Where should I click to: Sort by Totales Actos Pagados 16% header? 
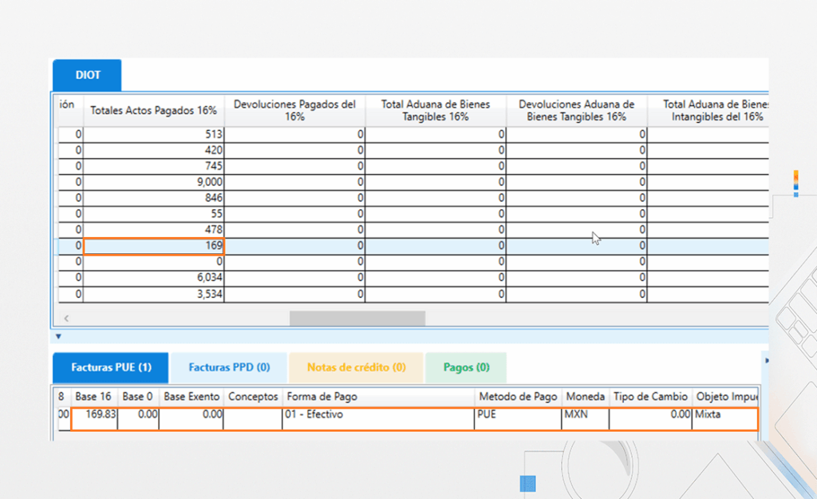click(153, 110)
